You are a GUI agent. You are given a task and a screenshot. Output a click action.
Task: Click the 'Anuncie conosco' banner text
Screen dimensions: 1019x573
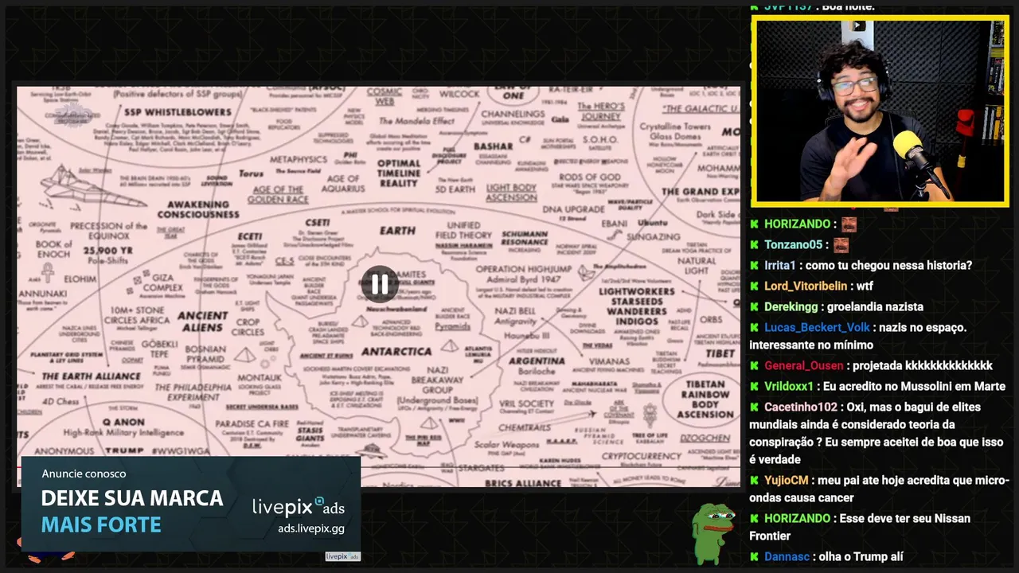tap(84, 474)
